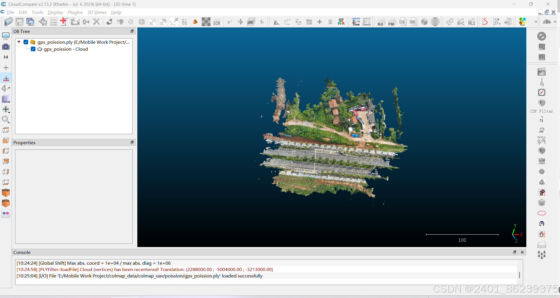
Task: Set the Front view cube icon
Action: (6, 193)
